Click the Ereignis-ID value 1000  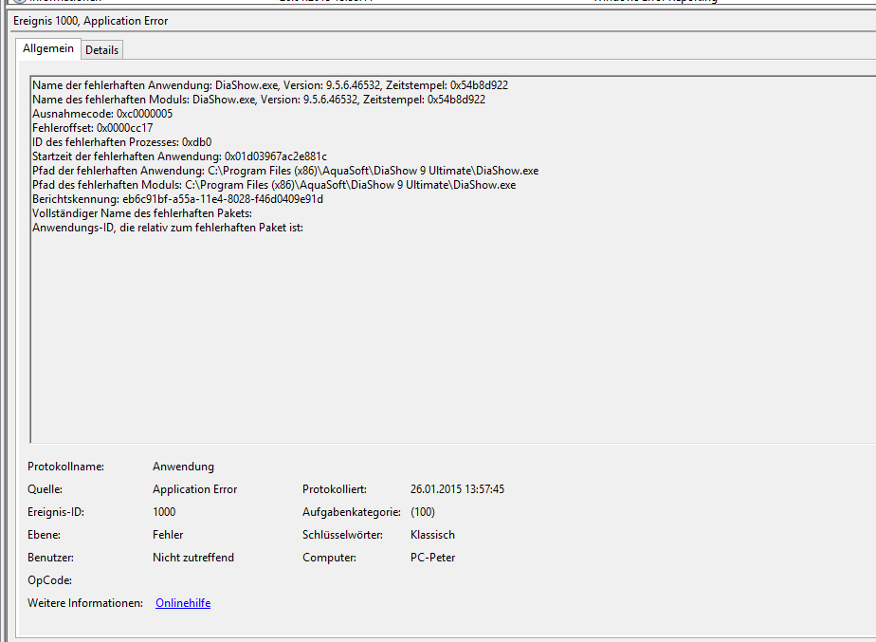(x=164, y=512)
